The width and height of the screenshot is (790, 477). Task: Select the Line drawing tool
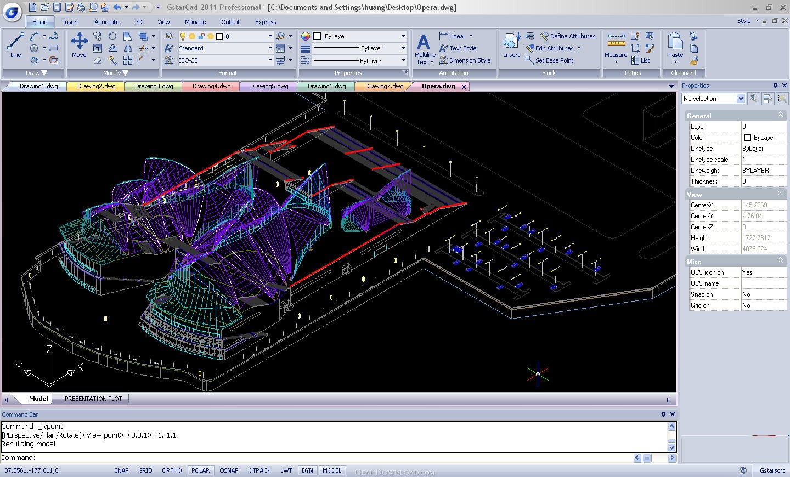[15, 45]
